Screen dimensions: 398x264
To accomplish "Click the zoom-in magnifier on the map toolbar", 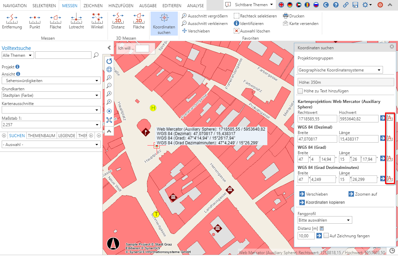I will pyautogui.click(x=109, y=78).
